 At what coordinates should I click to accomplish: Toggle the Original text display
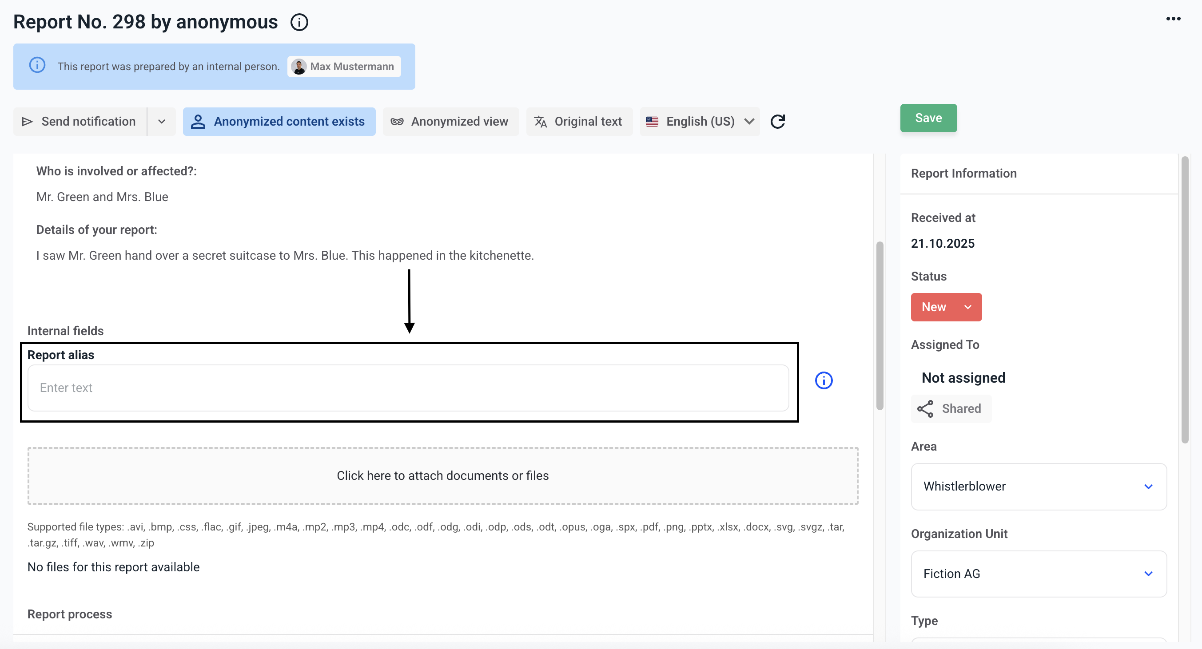579,122
